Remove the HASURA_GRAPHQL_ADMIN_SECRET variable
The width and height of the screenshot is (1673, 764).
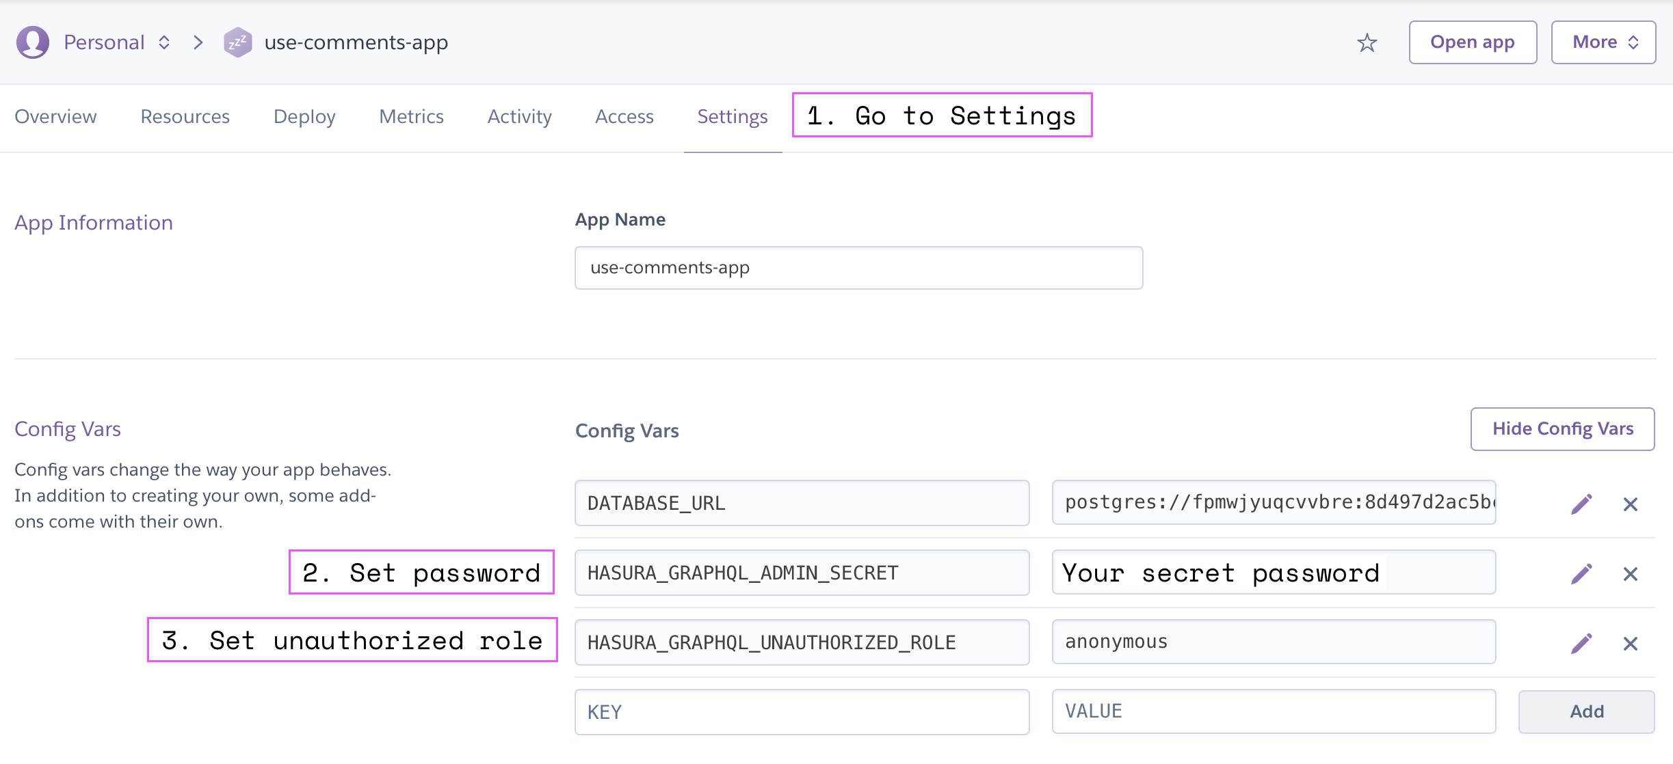pyautogui.click(x=1631, y=574)
